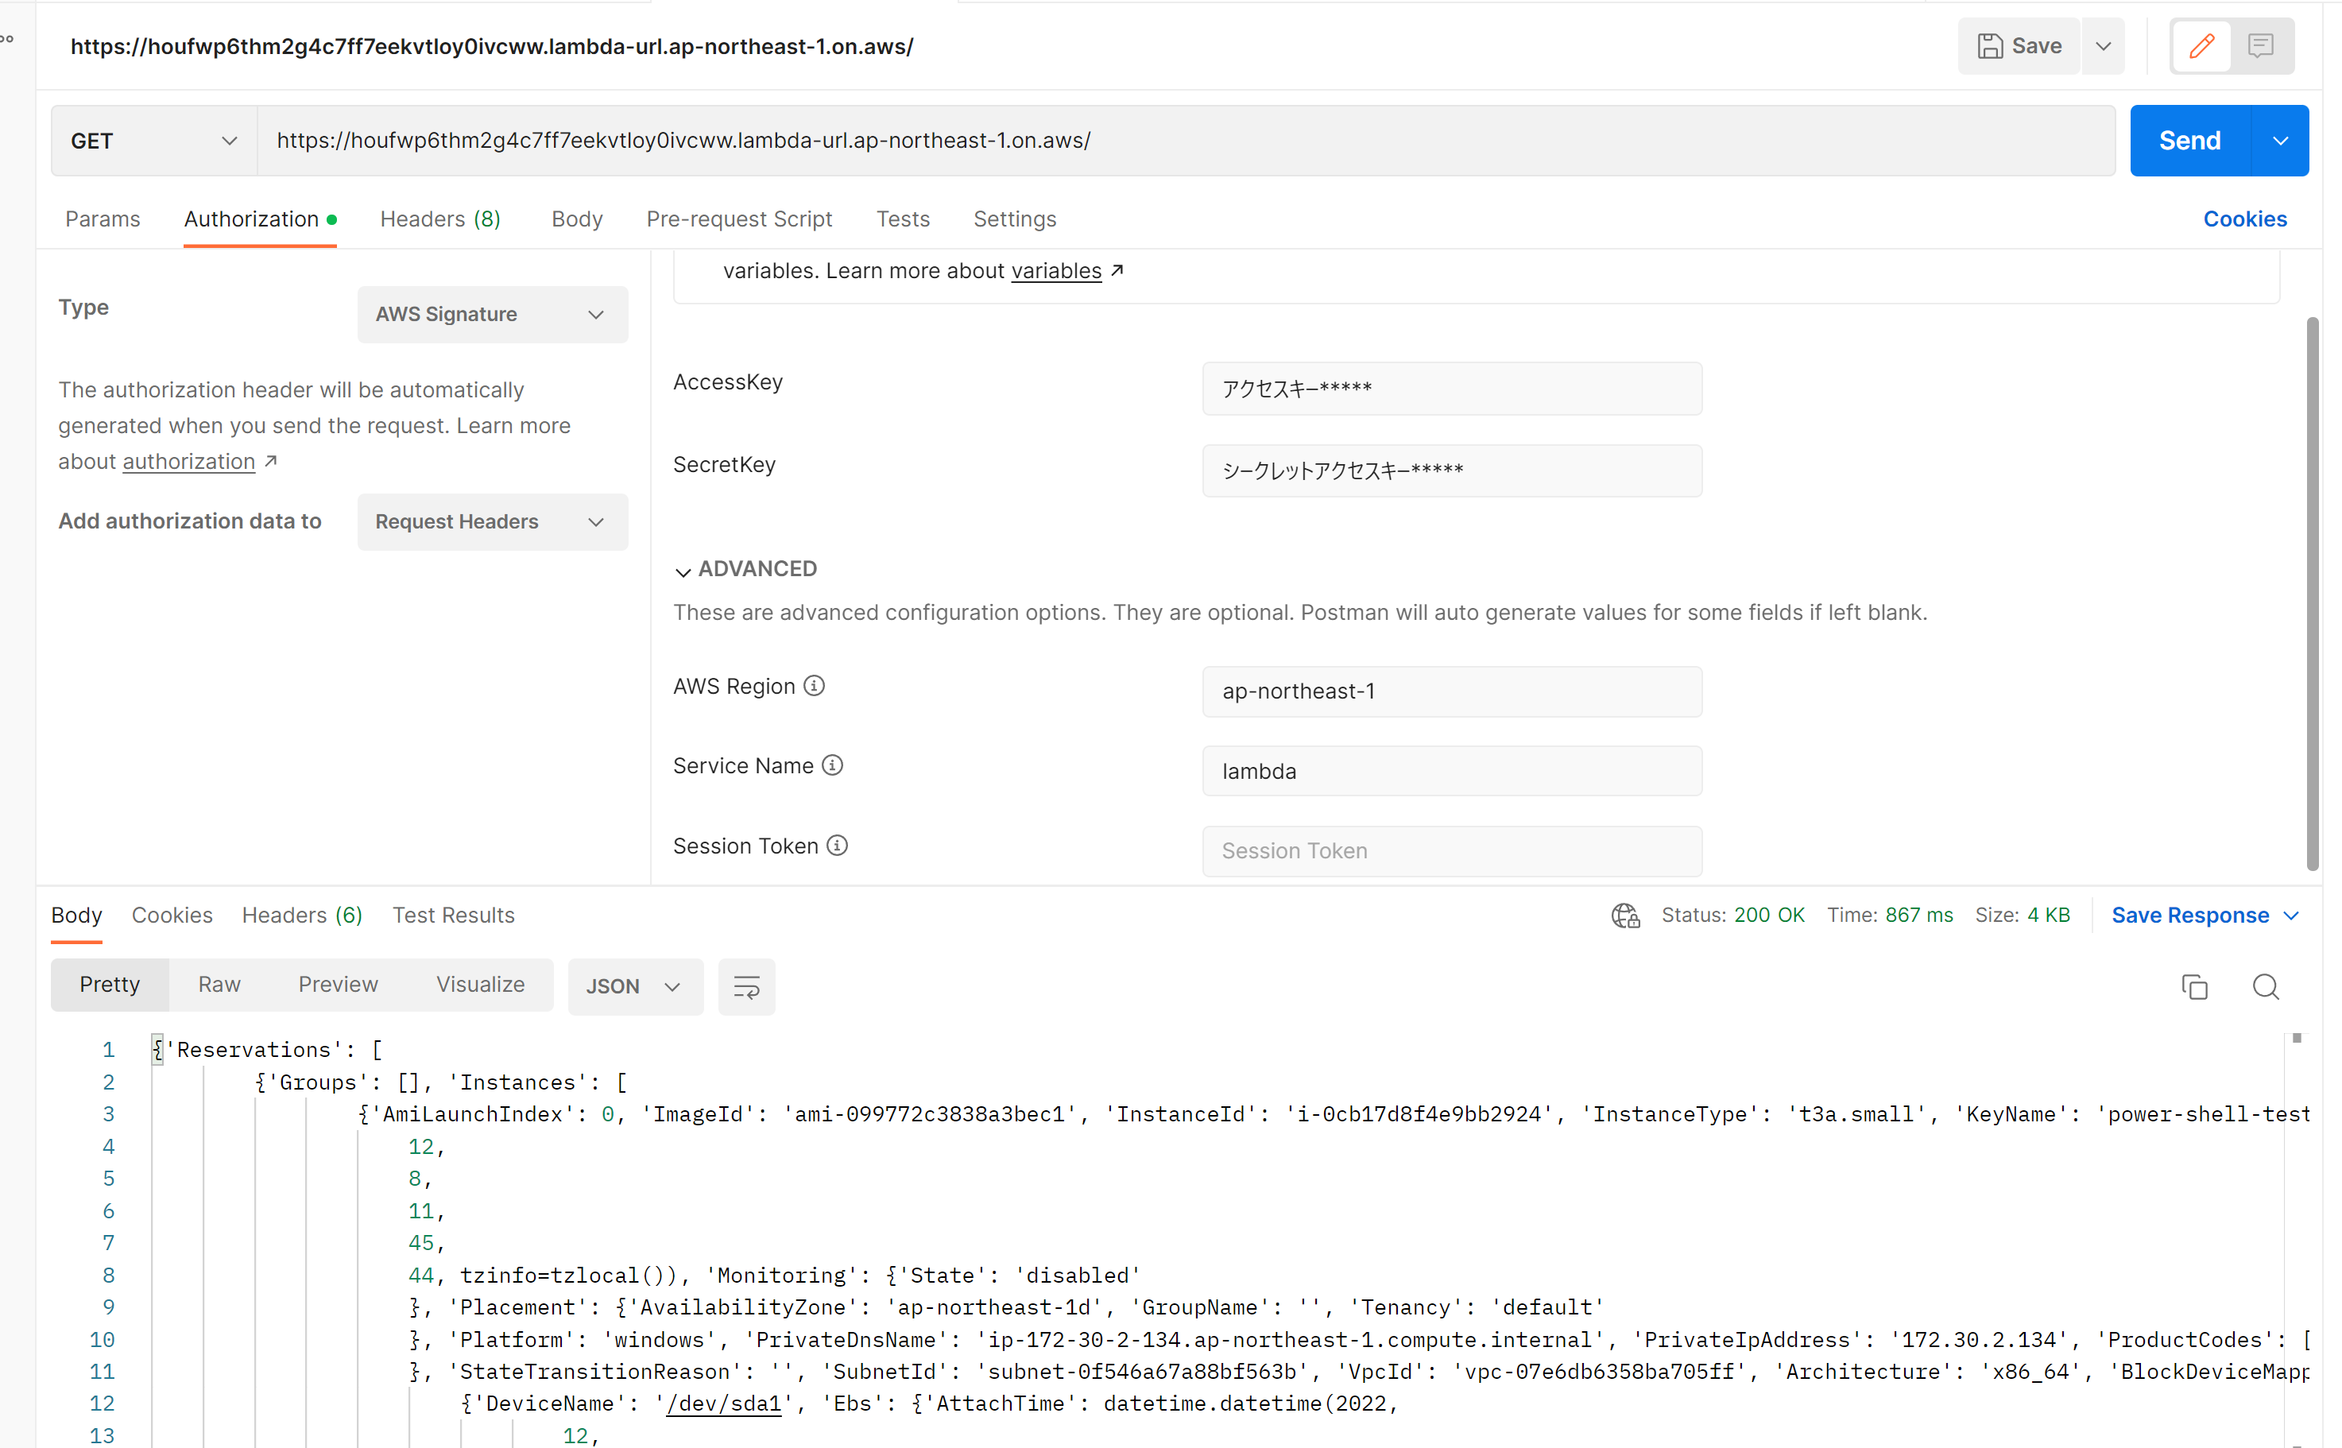Viewport: 2342px width, 1448px height.
Task: Open the Cookies link
Action: click(x=2244, y=219)
